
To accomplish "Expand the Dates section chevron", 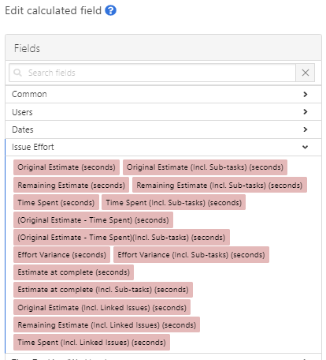I will [305, 129].
